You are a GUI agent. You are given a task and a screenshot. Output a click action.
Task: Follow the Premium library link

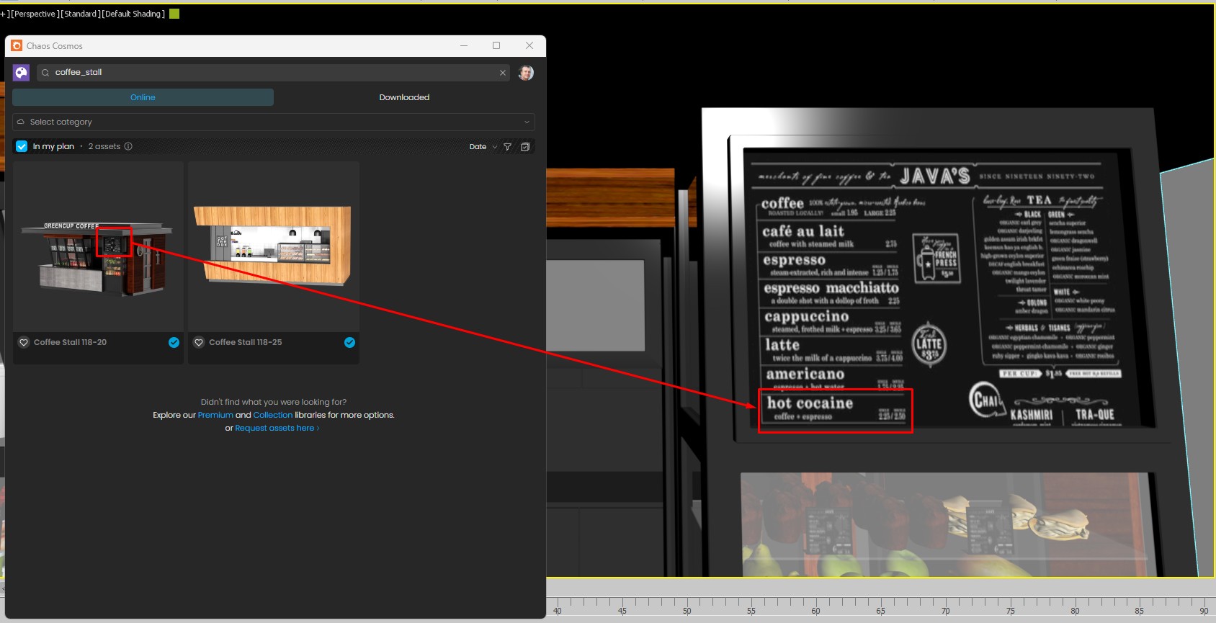point(215,415)
